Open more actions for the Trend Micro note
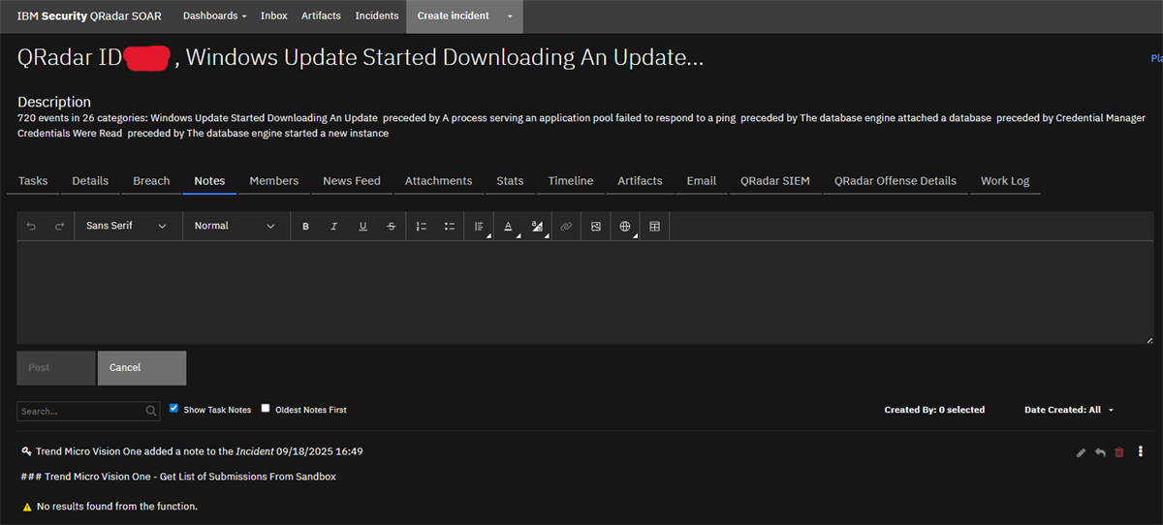Viewport: 1163px width, 525px height. [1141, 452]
